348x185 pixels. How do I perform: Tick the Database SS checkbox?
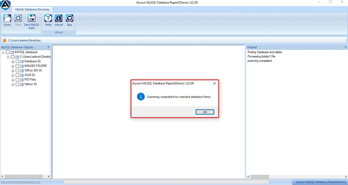click(x=17, y=61)
